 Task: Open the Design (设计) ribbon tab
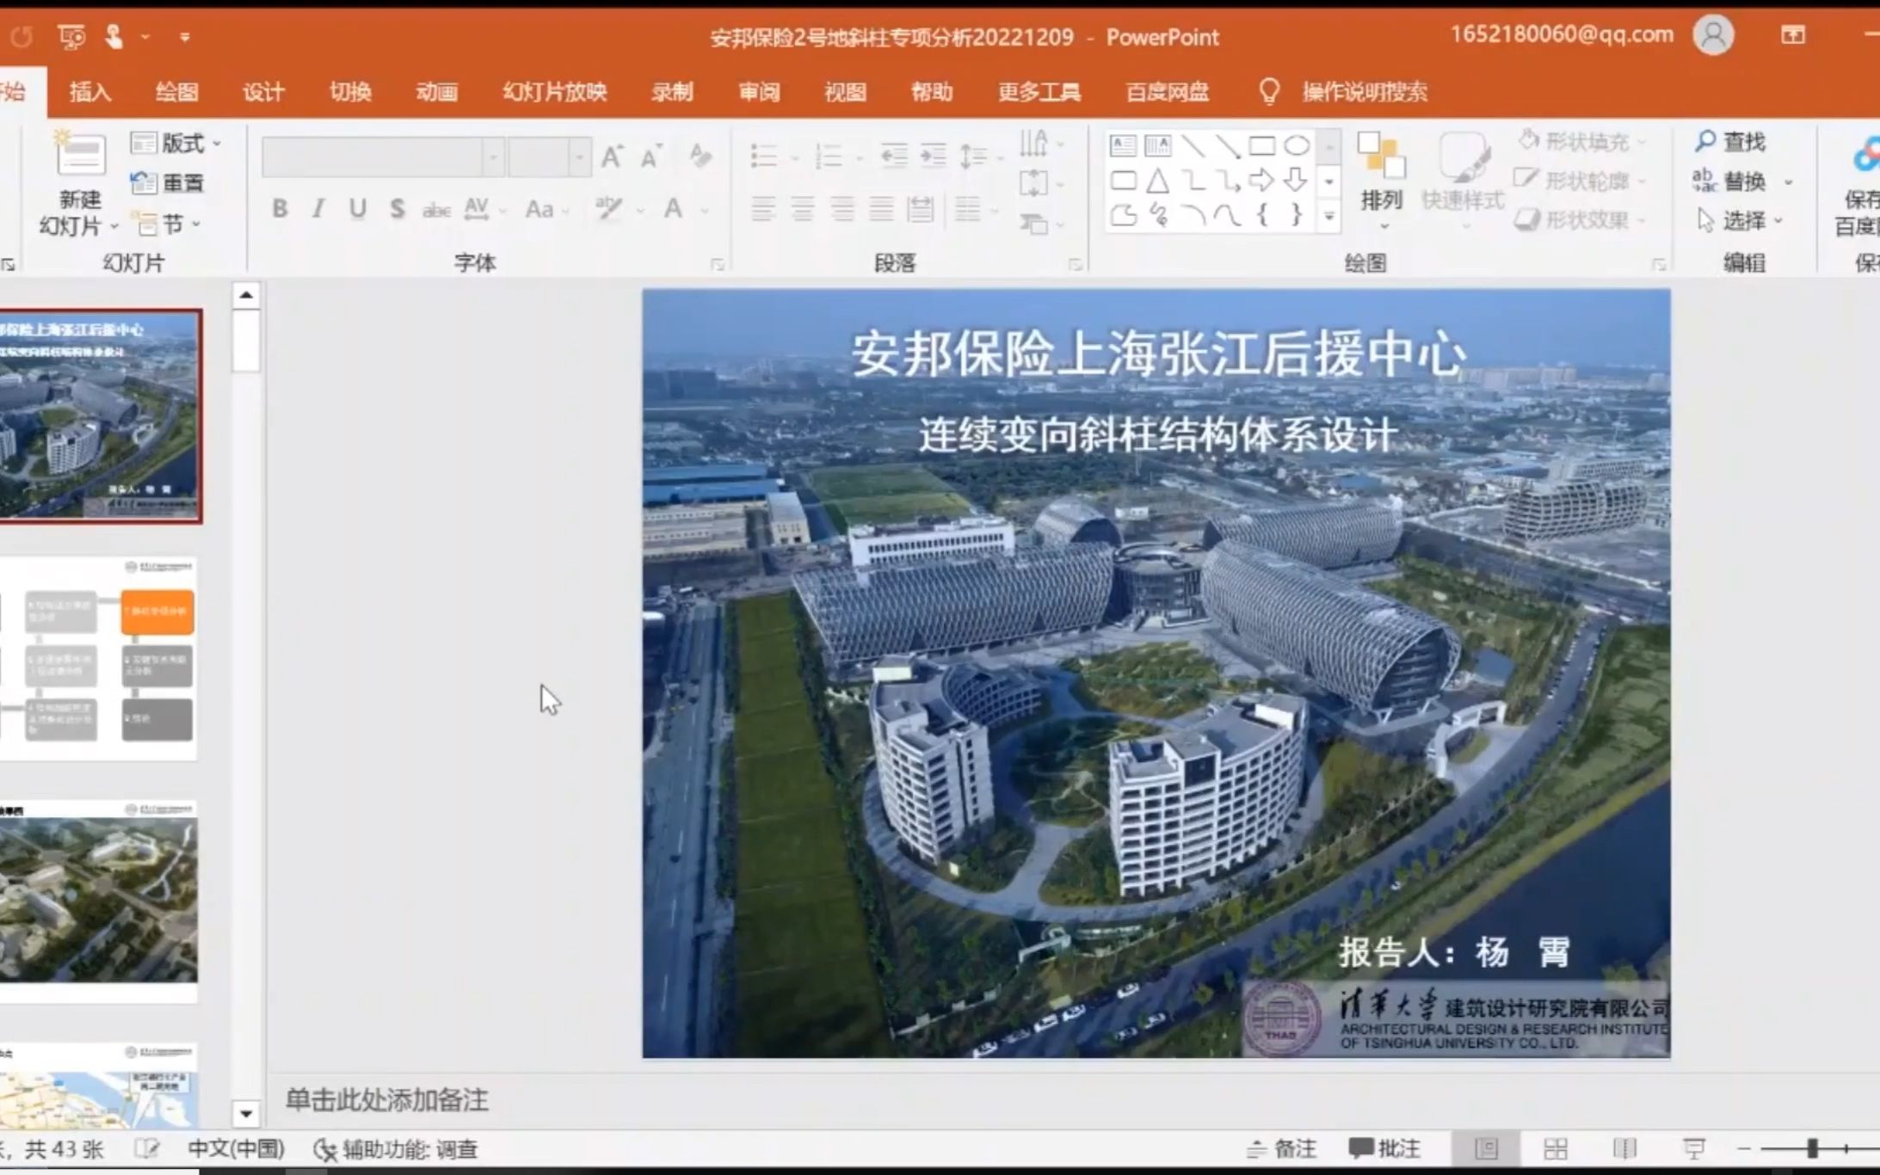click(x=263, y=91)
